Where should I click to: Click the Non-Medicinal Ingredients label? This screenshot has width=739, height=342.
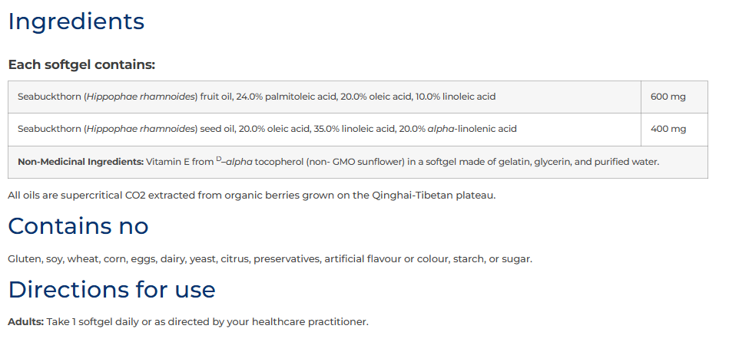[81, 162]
